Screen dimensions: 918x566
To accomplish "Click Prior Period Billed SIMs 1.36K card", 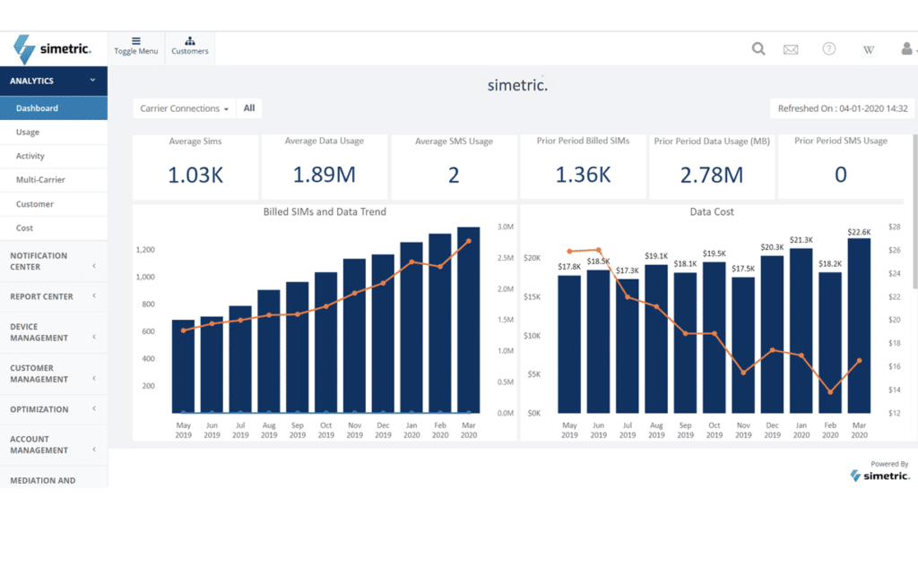I will tap(583, 167).
